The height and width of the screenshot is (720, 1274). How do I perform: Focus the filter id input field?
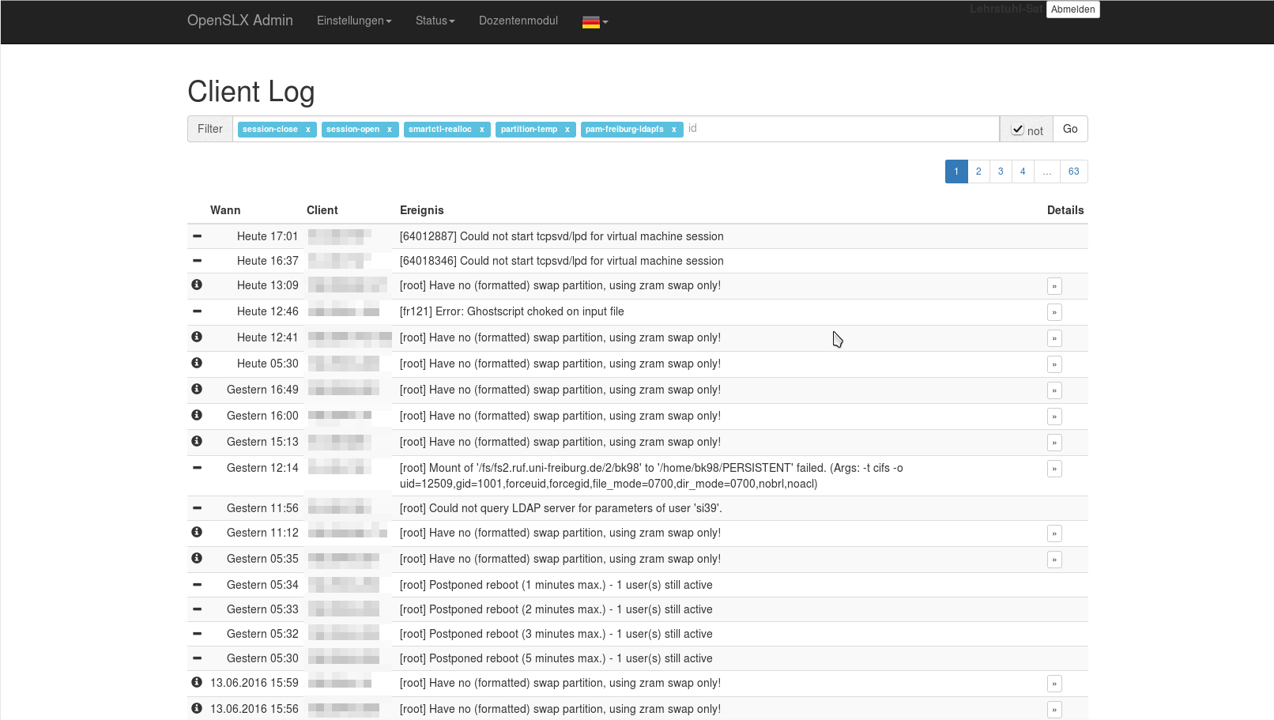(x=838, y=129)
